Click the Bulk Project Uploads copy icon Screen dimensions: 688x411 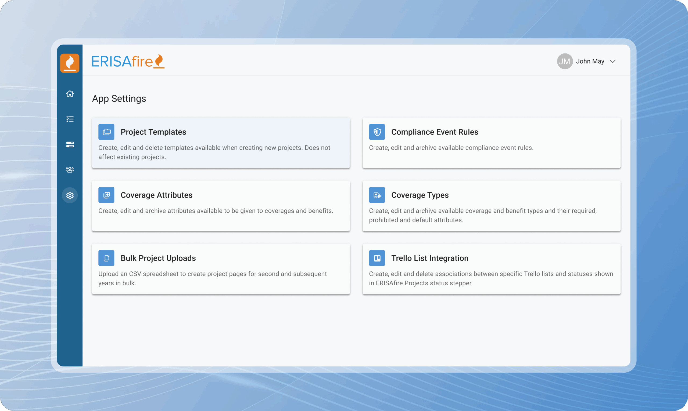pyautogui.click(x=106, y=258)
